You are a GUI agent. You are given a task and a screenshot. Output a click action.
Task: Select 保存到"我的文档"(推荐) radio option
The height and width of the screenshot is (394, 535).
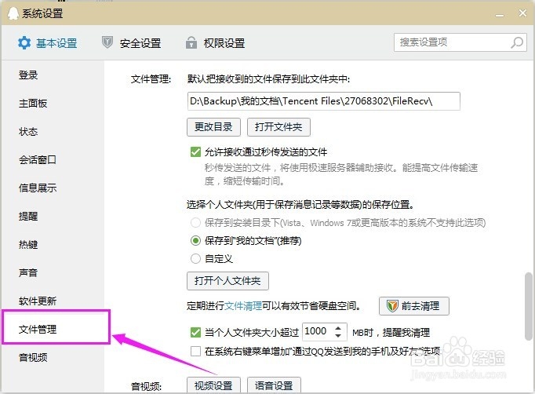tap(195, 241)
